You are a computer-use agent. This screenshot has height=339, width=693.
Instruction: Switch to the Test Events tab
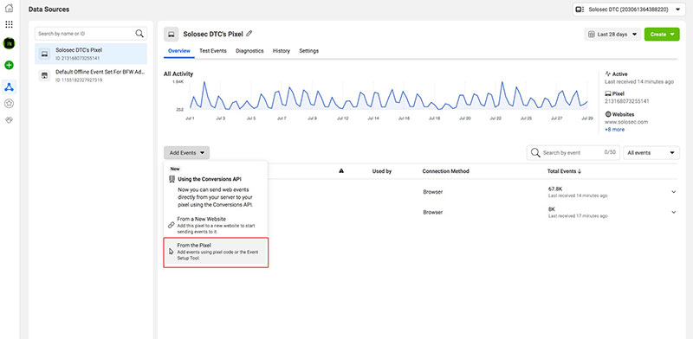[212, 51]
